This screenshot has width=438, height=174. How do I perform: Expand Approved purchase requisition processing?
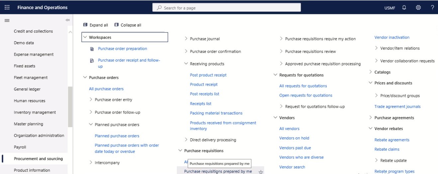(x=281, y=64)
